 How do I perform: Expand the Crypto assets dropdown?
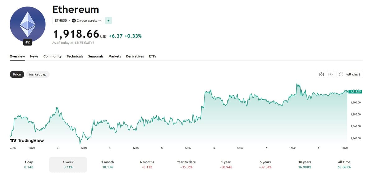tap(86, 20)
